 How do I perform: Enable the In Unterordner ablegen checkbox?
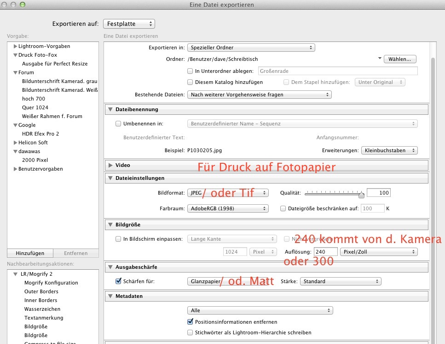190,71
